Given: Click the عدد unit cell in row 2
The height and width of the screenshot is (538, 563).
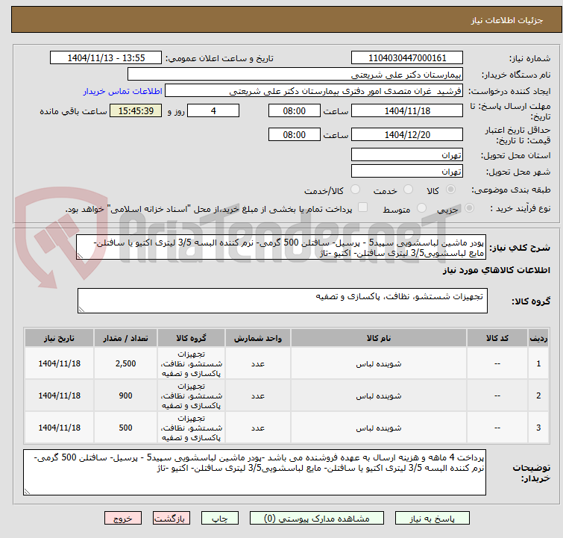Looking at the screenshot, I should point(258,395).
